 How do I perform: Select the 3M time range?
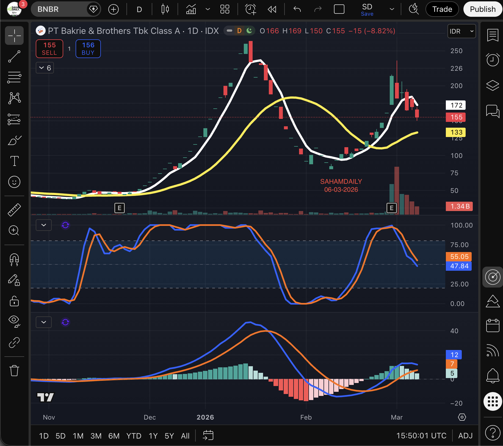(96, 436)
